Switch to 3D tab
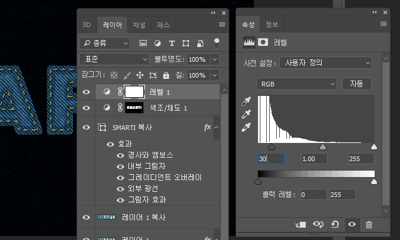The height and width of the screenshot is (240, 400). coord(87,25)
